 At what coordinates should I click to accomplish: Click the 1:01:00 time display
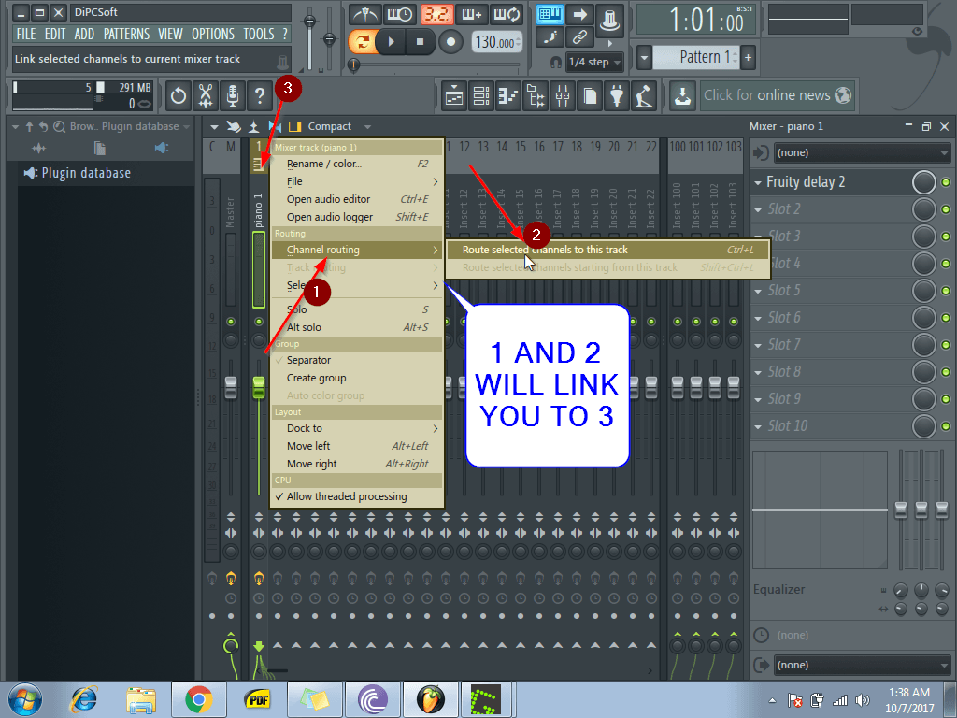tap(697, 21)
